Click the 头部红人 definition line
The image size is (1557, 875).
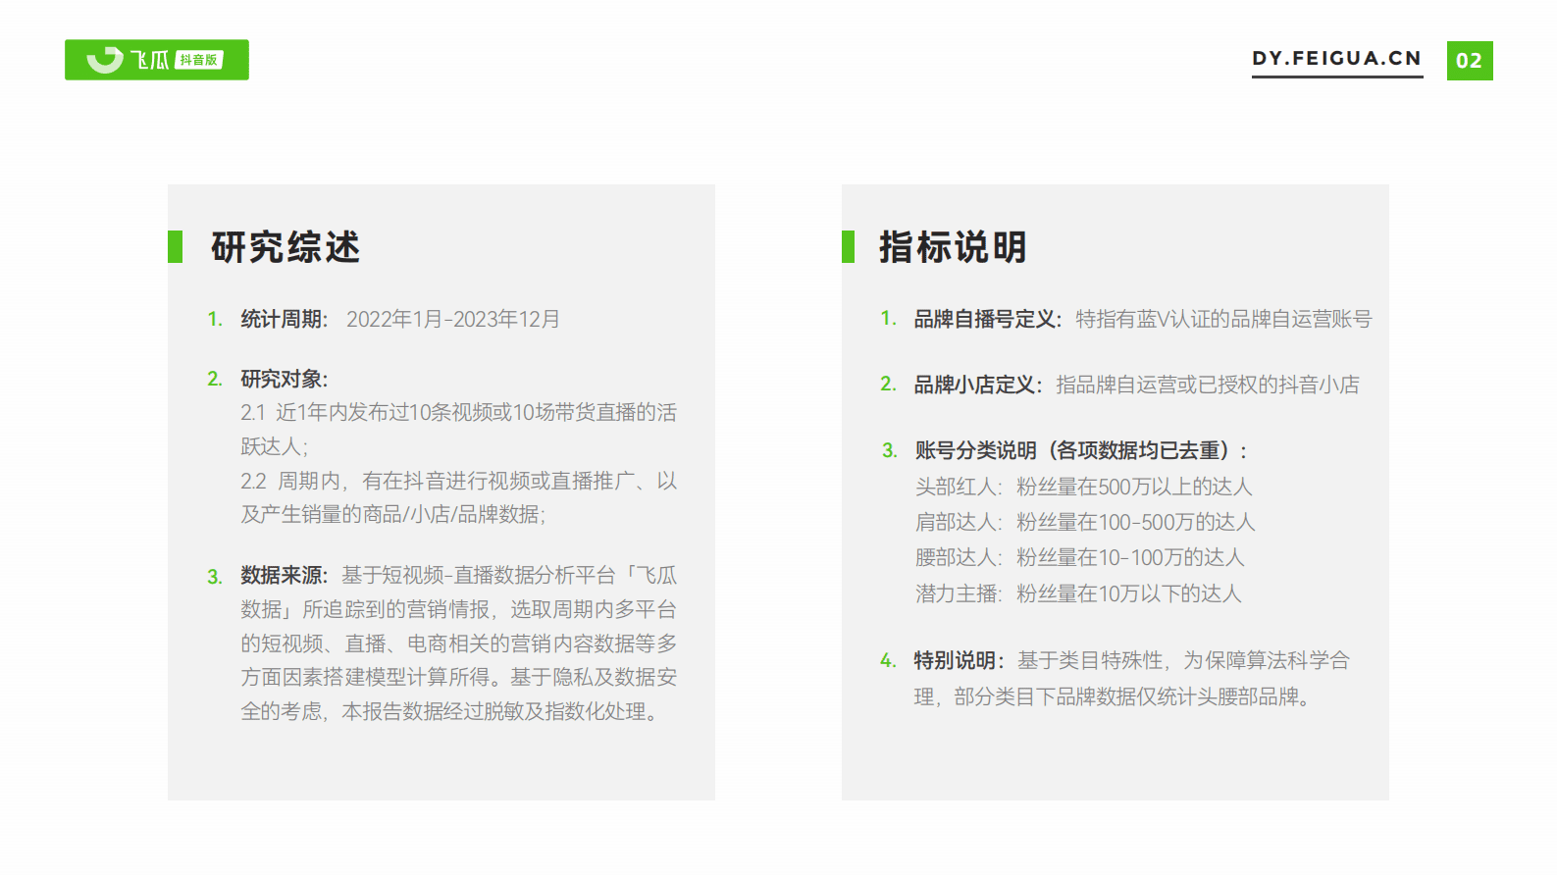point(1083,487)
